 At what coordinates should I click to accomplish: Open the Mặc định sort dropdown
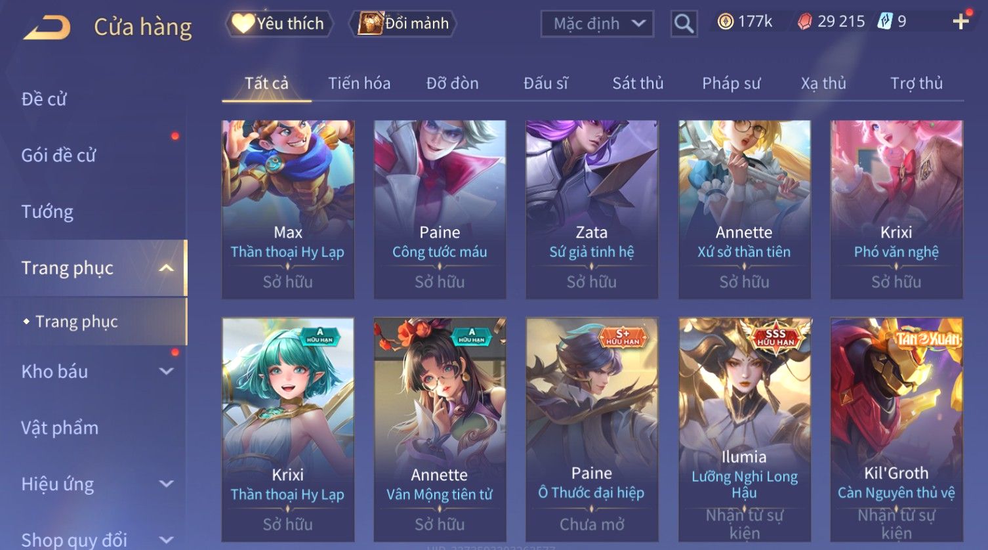tap(597, 24)
